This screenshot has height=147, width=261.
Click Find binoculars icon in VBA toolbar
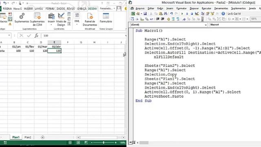pos(166,13)
